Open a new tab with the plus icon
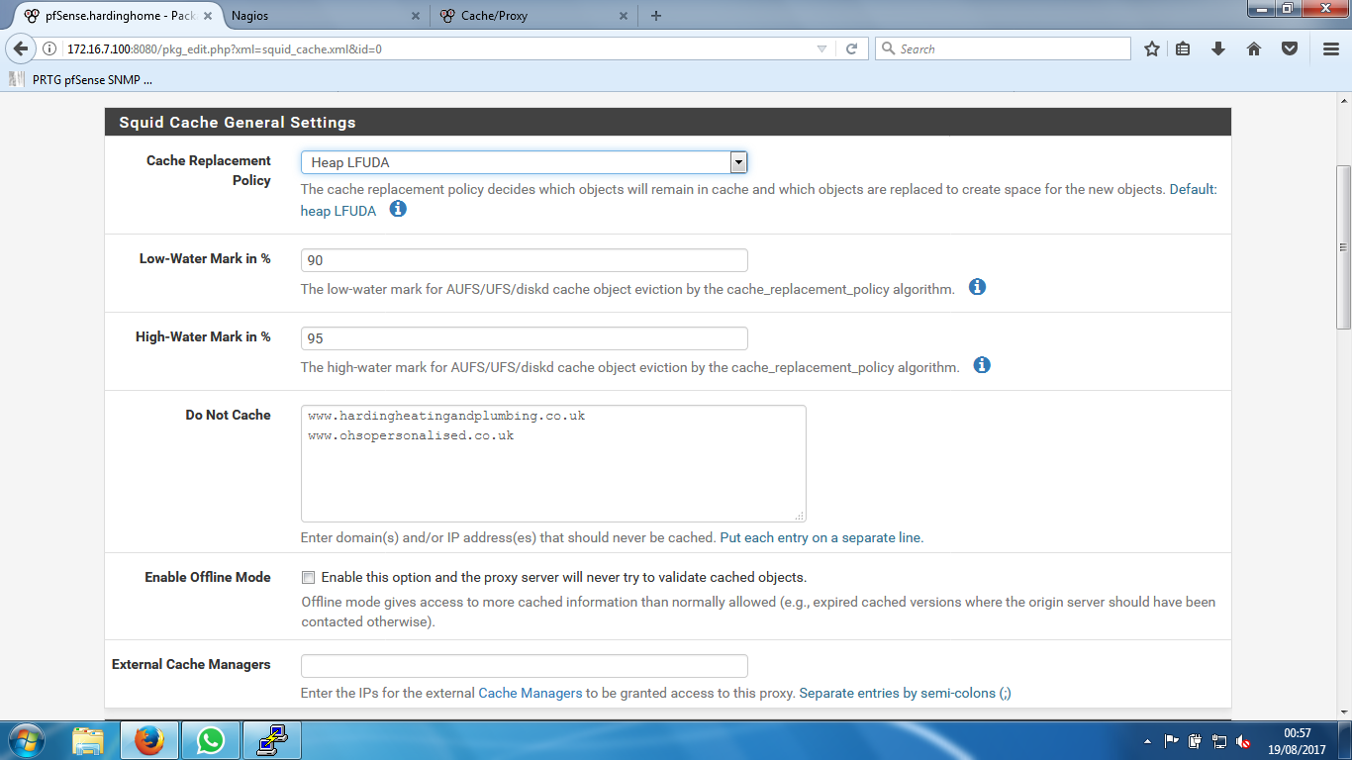Image resolution: width=1352 pixels, height=760 pixels. 656,16
